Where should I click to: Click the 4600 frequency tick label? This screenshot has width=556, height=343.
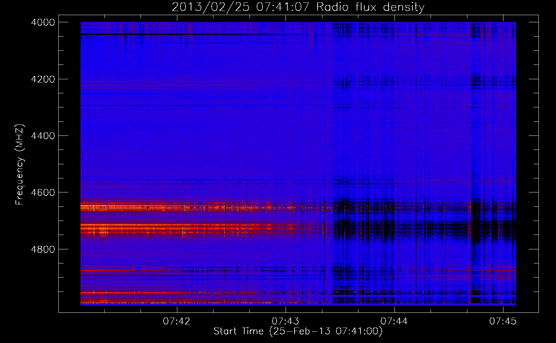[x=43, y=192]
